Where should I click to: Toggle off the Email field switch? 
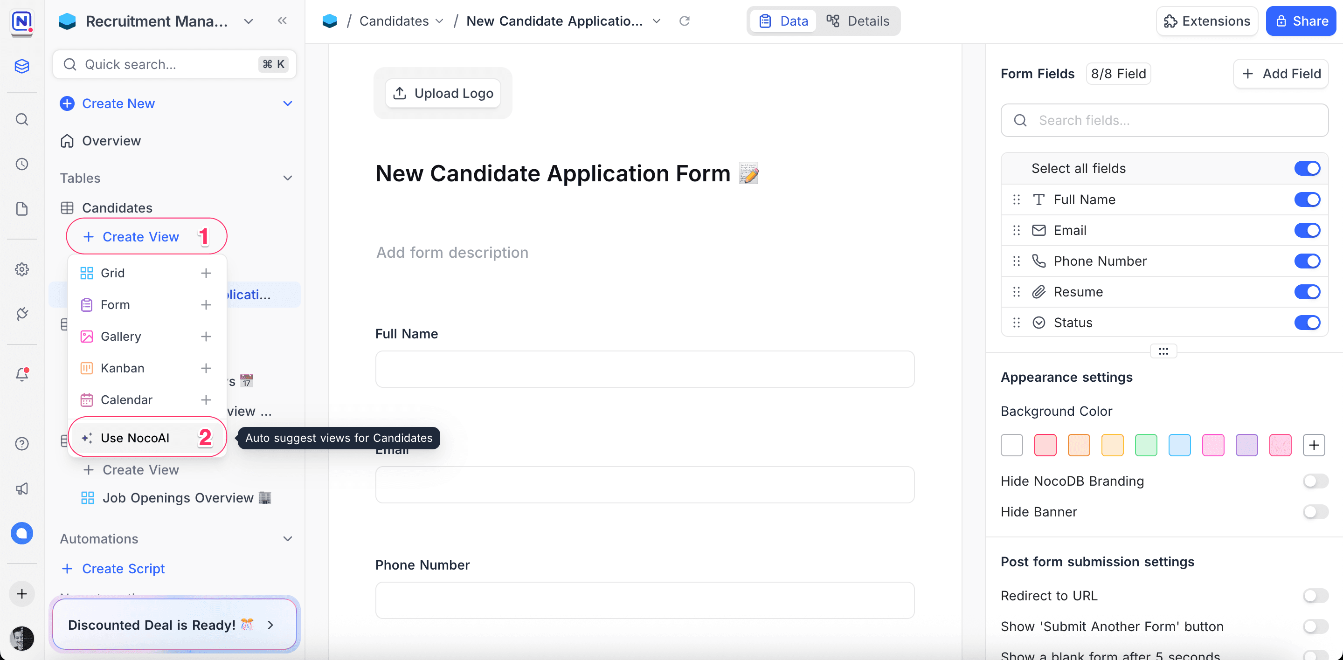[x=1307, y=230]
